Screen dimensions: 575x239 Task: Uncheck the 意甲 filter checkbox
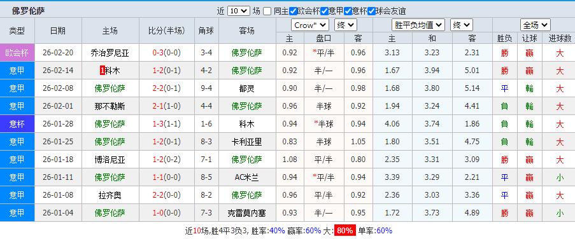(x=324, y=11)
